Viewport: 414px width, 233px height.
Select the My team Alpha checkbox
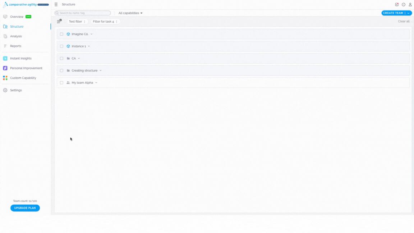click(x=61, y=83)
